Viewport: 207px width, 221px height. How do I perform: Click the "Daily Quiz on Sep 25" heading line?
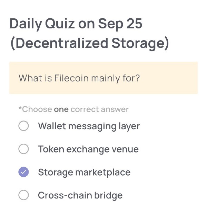pyautogui.click(x=76, y=24)
